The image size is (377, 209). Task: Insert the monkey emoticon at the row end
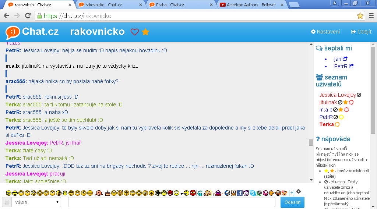click(x=285, y=193)
